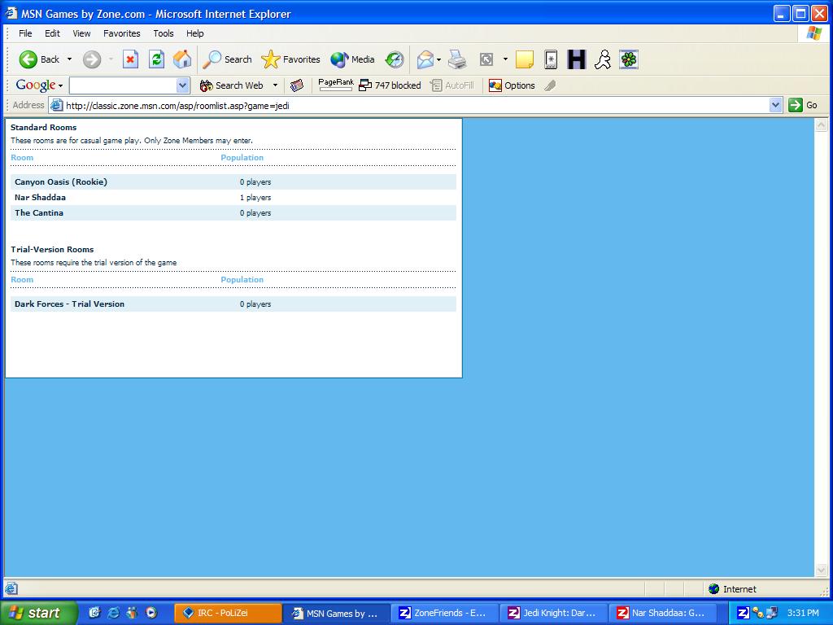Open the Media pane button

click(x=353, y=59)
